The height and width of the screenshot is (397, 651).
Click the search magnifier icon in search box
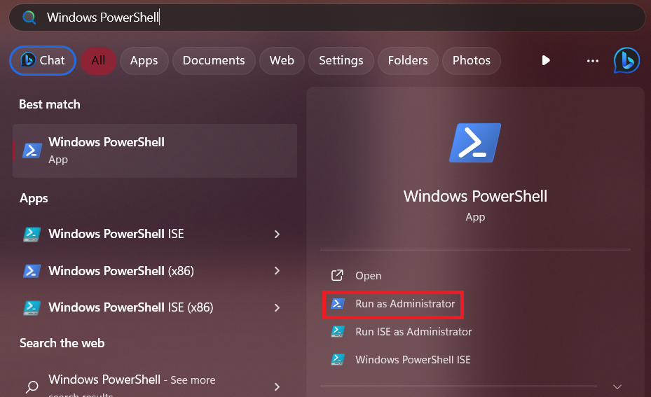[29, 18]
